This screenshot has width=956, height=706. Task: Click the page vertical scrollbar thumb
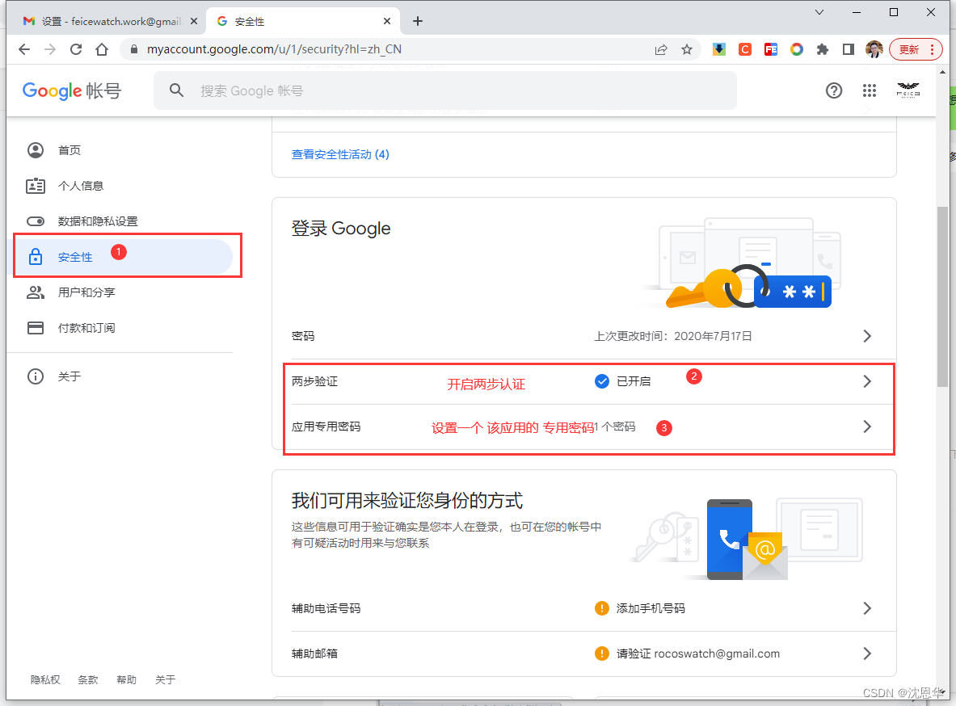tap(942, 296)
